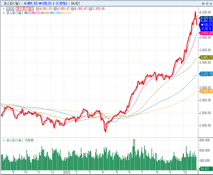Click the orange MA(200) moving average label

click(67, 13)
